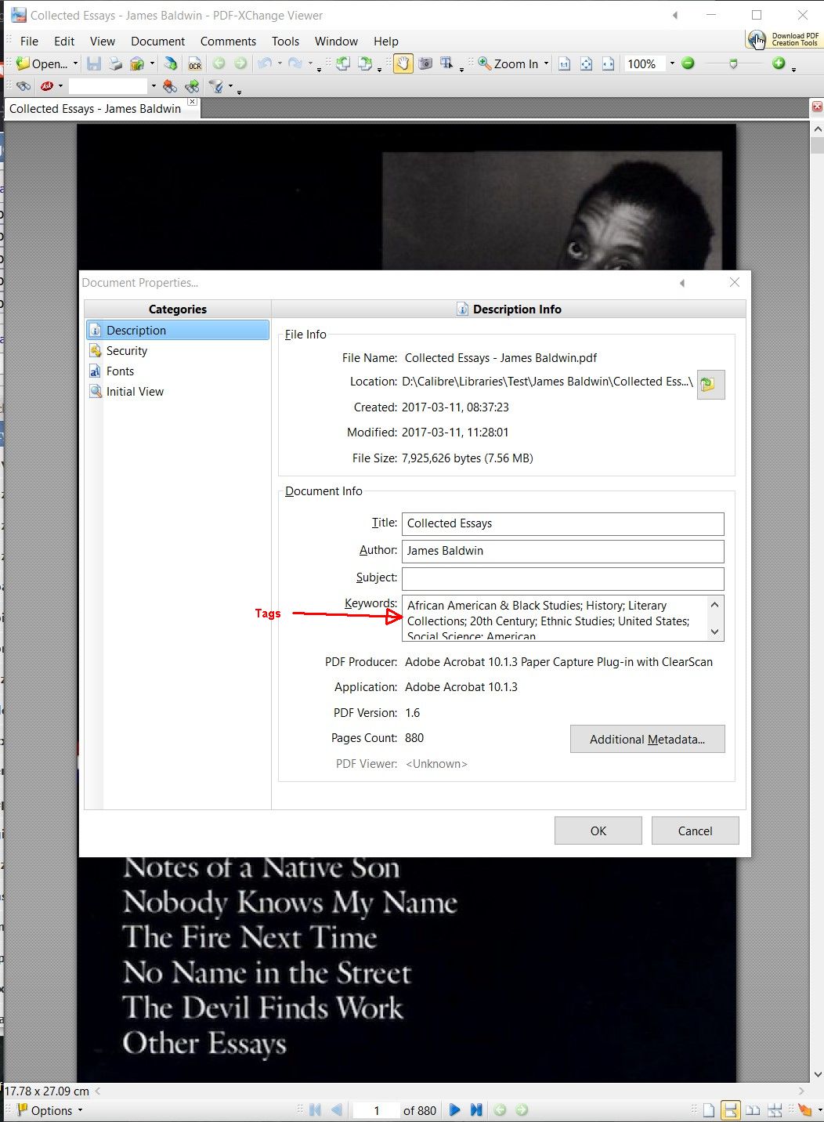Open the Help menu
Screen dimensions: 824x1122
tap(385, 42)
